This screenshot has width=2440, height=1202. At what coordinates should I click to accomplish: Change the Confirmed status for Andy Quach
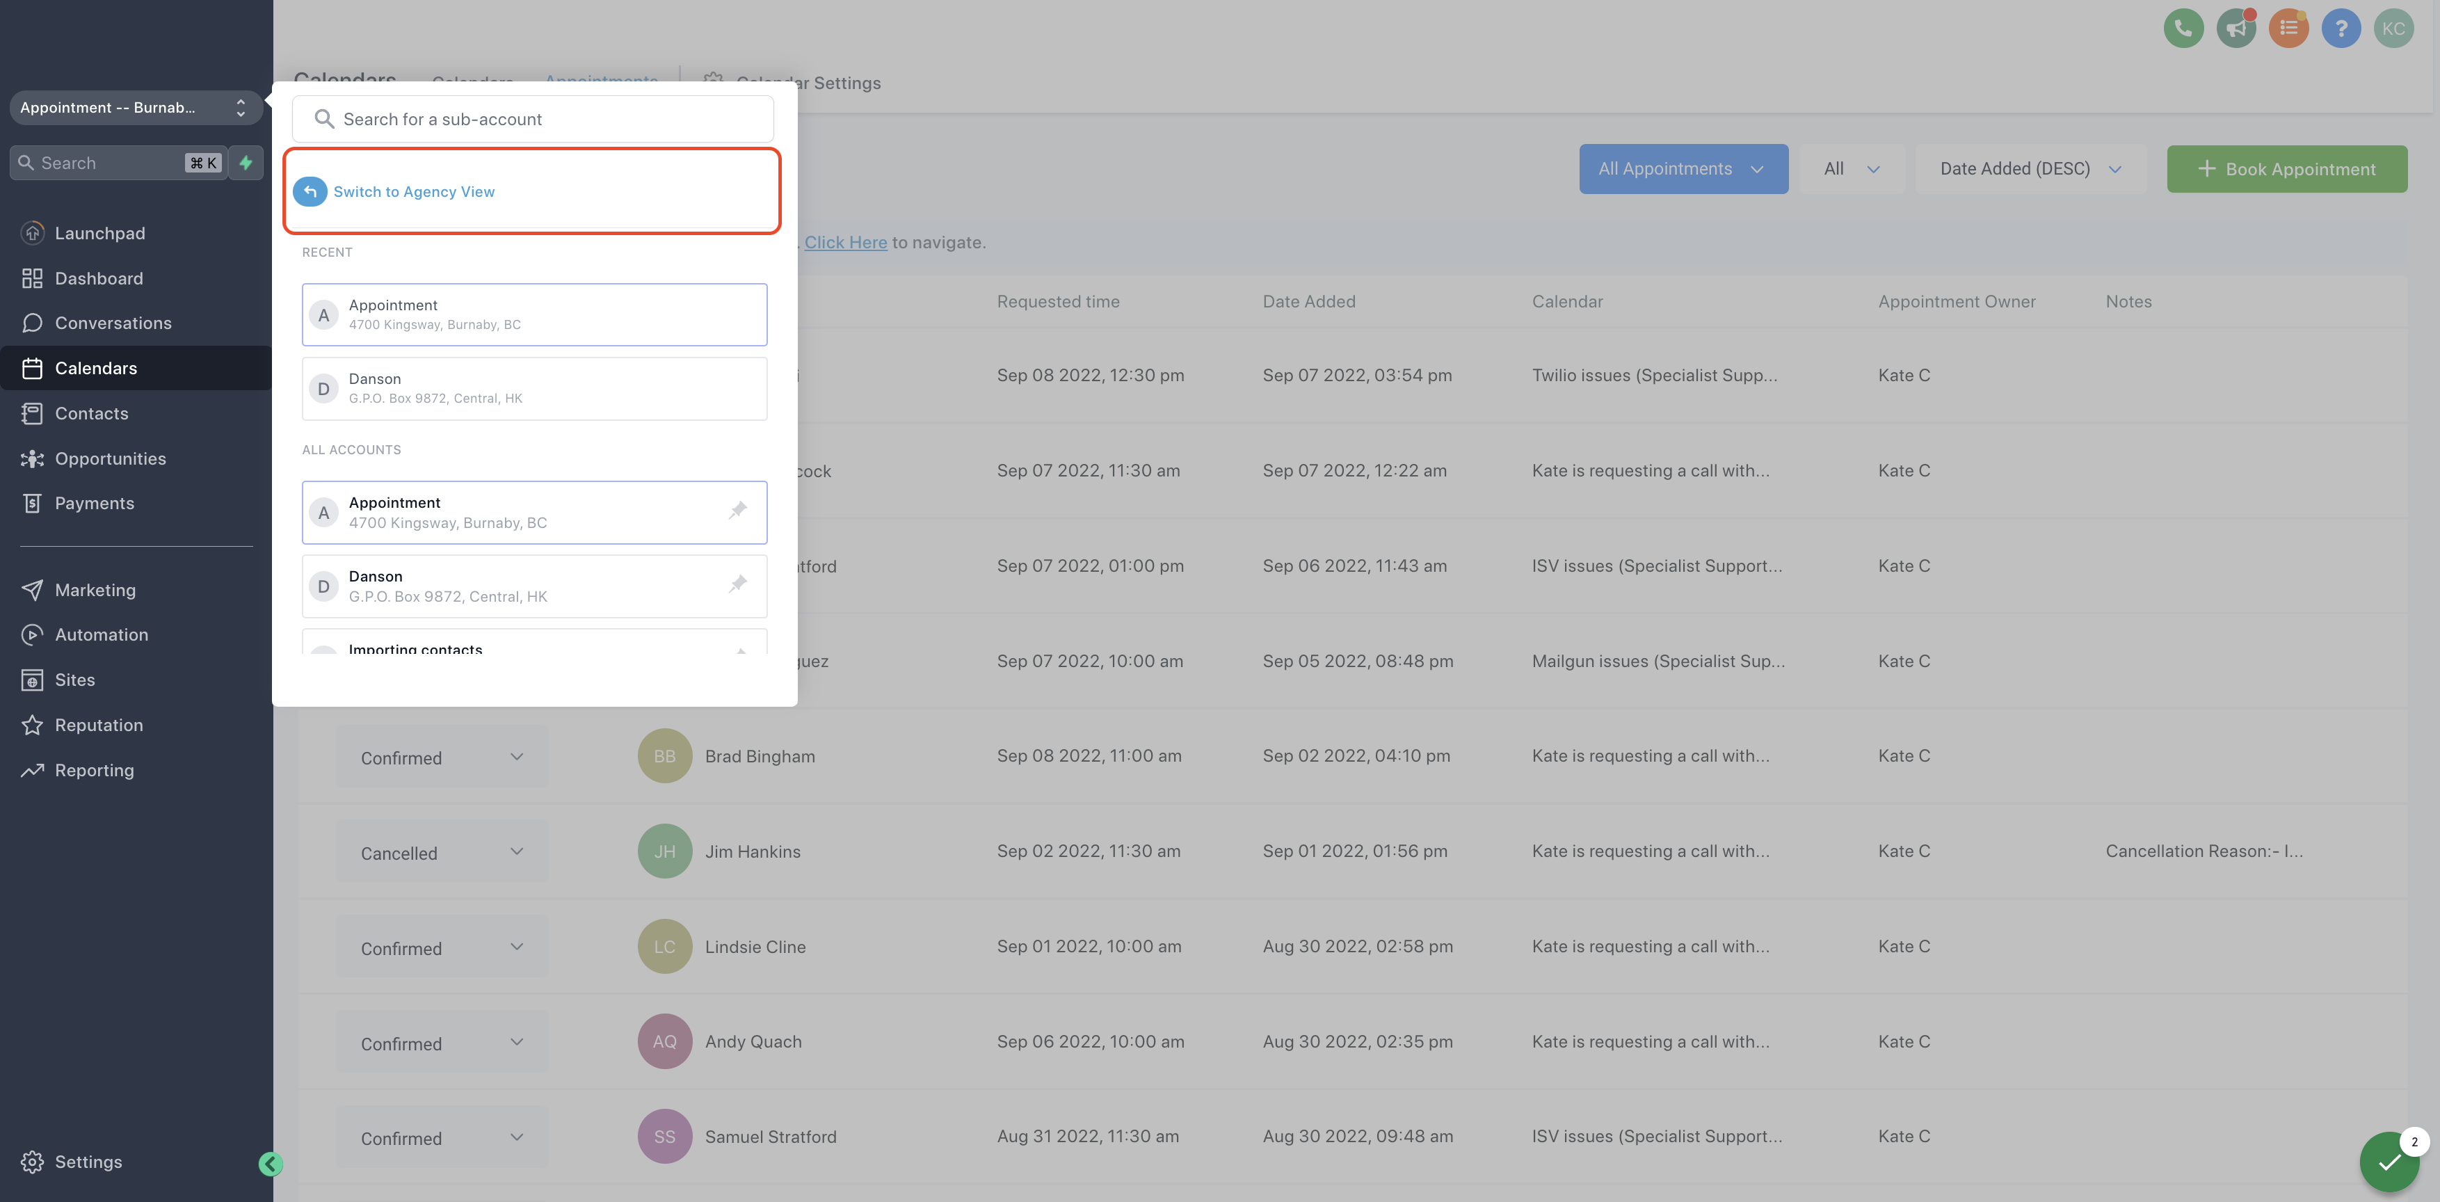coord(442,1043)
